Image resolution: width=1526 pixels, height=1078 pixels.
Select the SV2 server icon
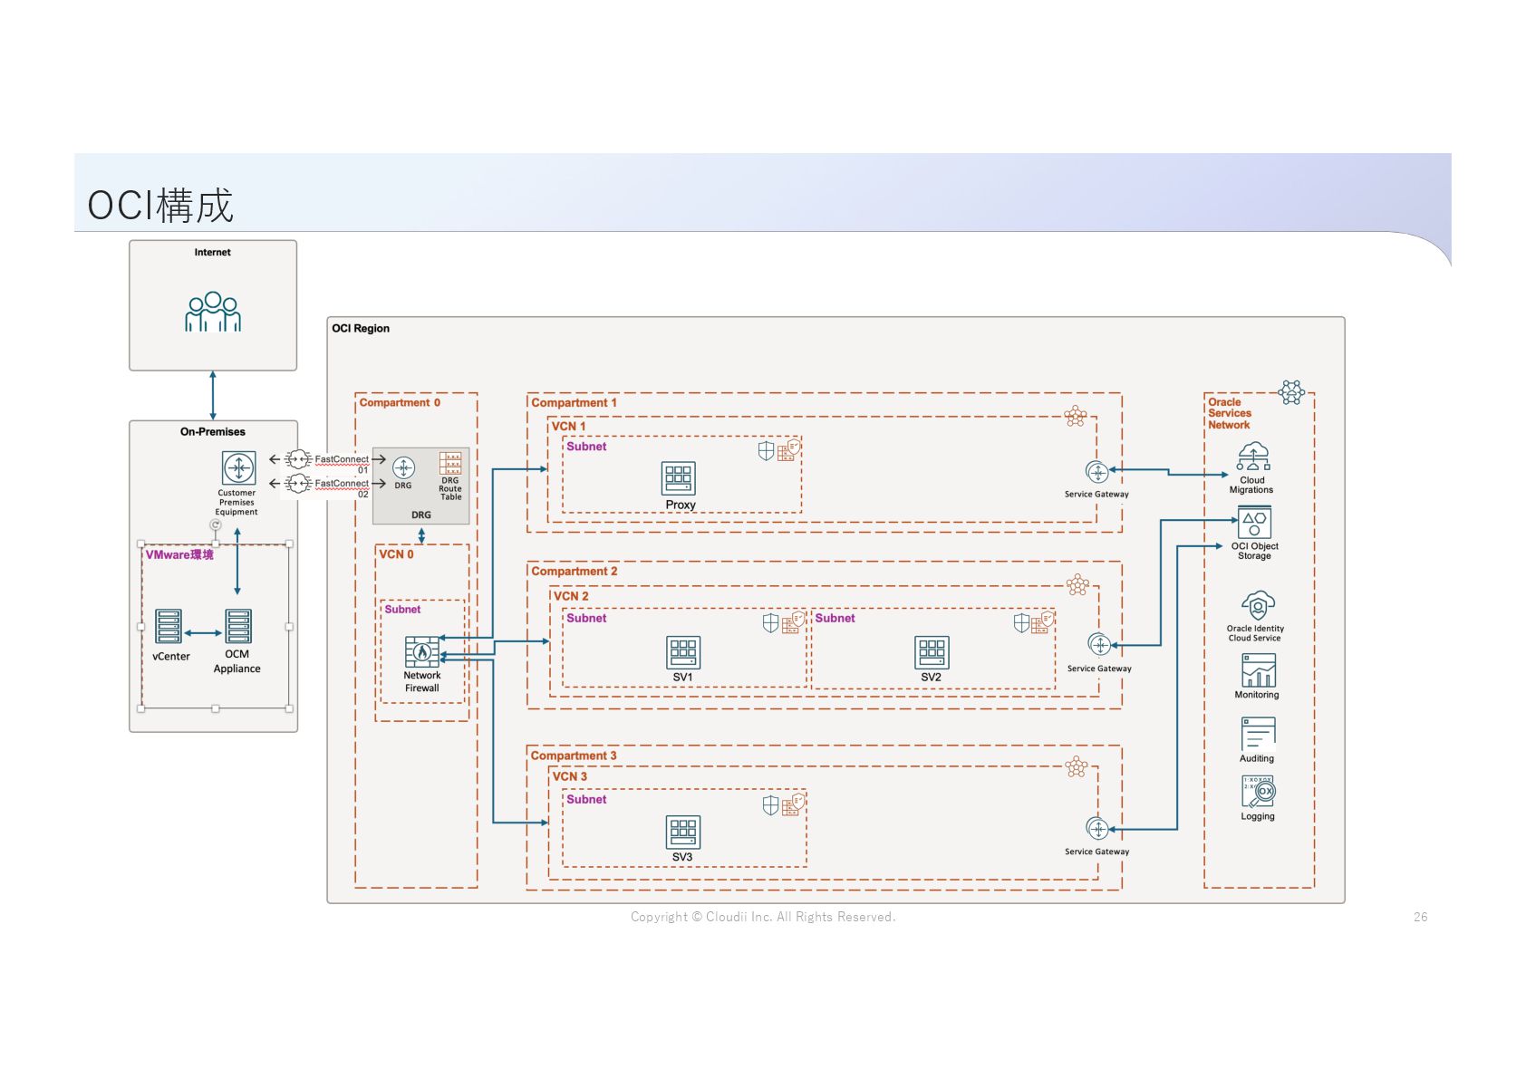tap(932, 652)
